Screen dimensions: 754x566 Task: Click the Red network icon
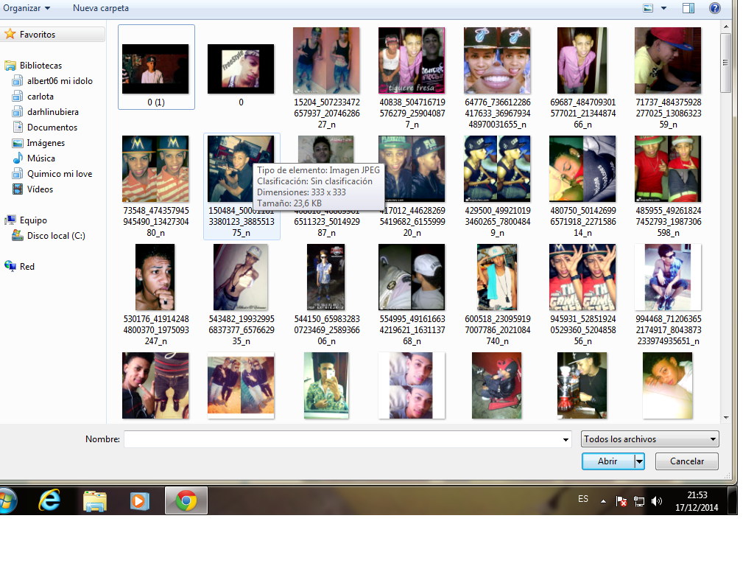coord(10,266)
